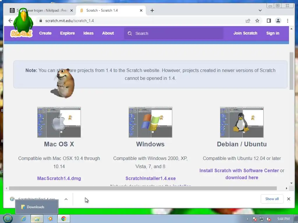Click the Scratch search field
Viewport: 298px width, 223px height.
[x=174, y=33]
